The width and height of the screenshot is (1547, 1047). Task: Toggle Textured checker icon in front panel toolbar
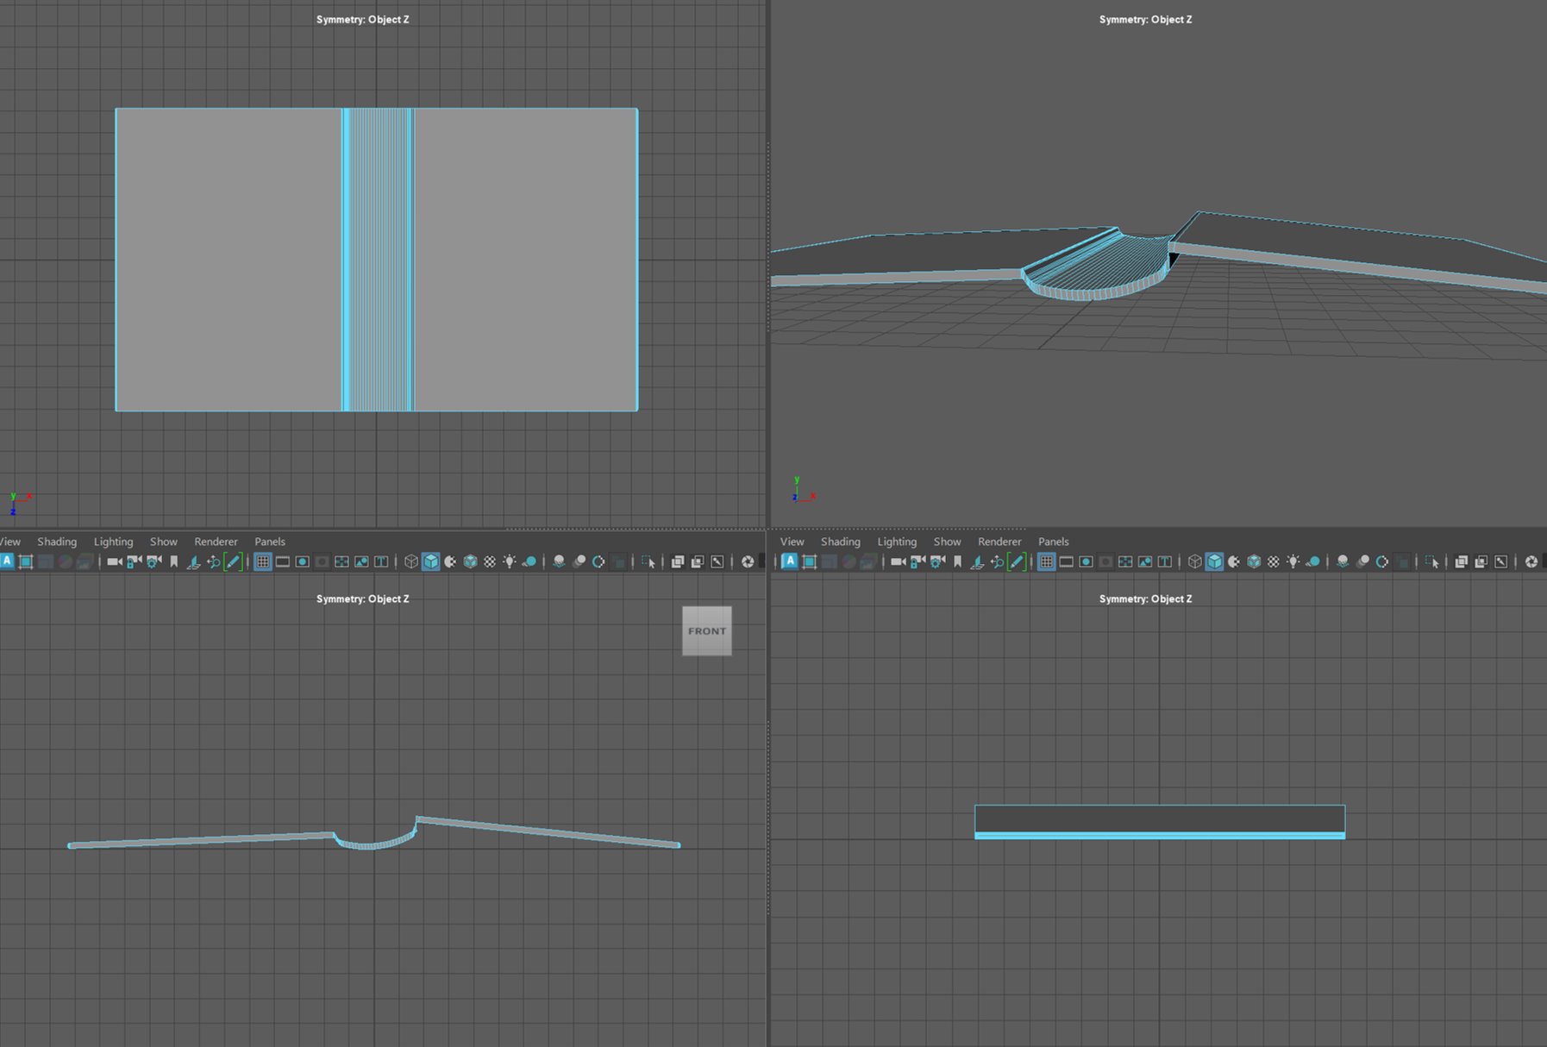(490, 561)
